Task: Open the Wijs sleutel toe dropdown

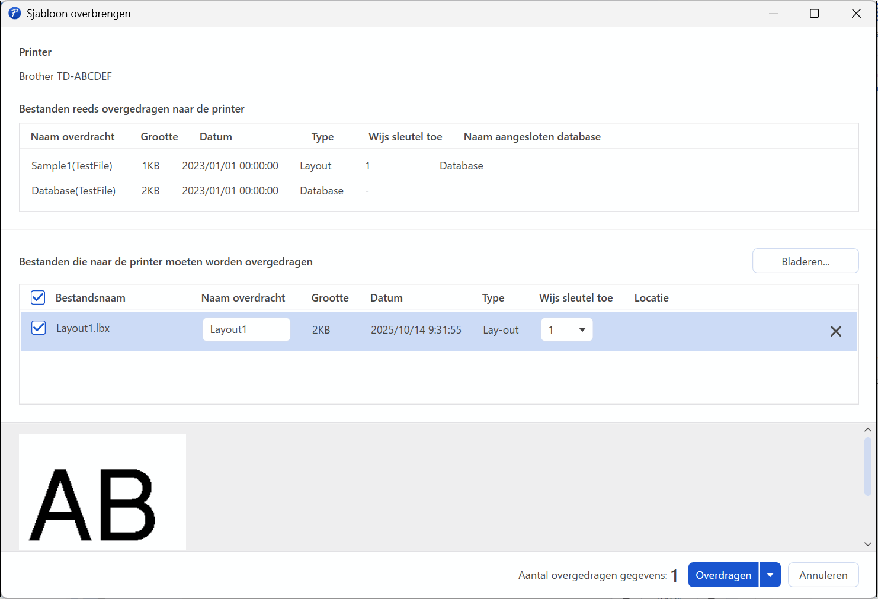Action: pos(566,329)
